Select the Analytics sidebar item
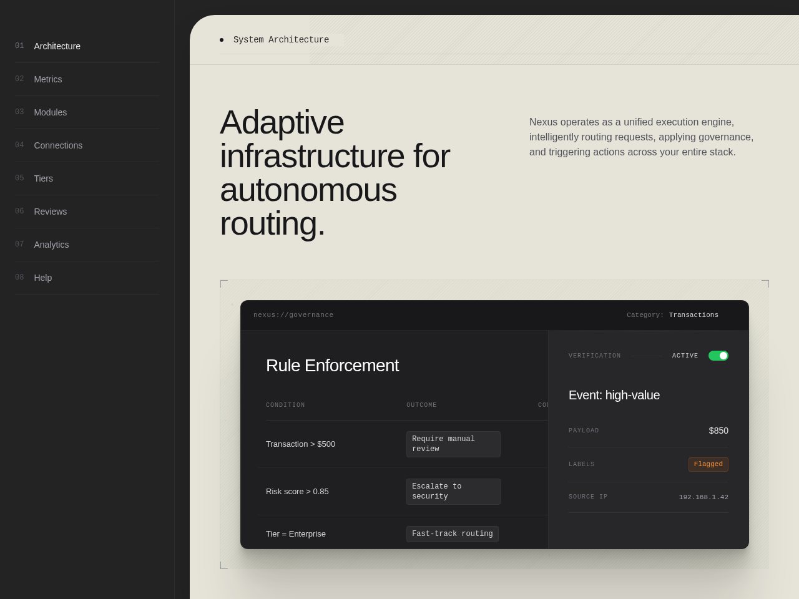Viewport: 799px width, 599px height. pyautogui.click(x=51, y=245)
